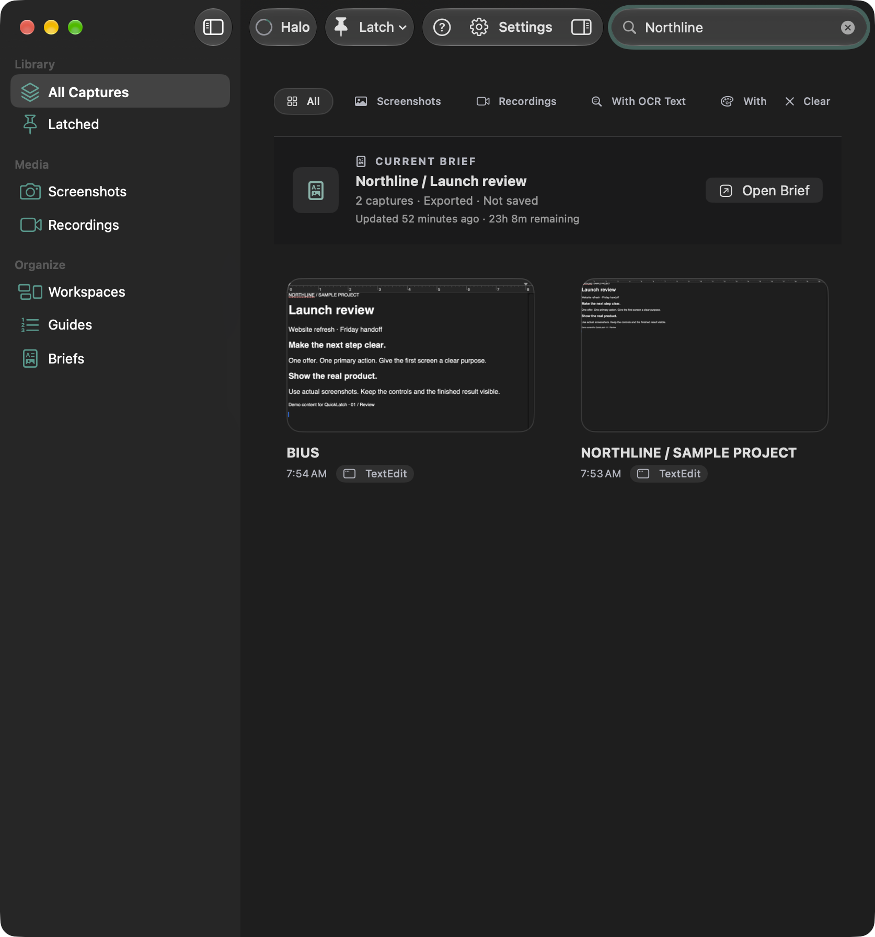The image size is (875, 937).
Task: Toggle the left sidebar panel icon
Action: [213, 27]
